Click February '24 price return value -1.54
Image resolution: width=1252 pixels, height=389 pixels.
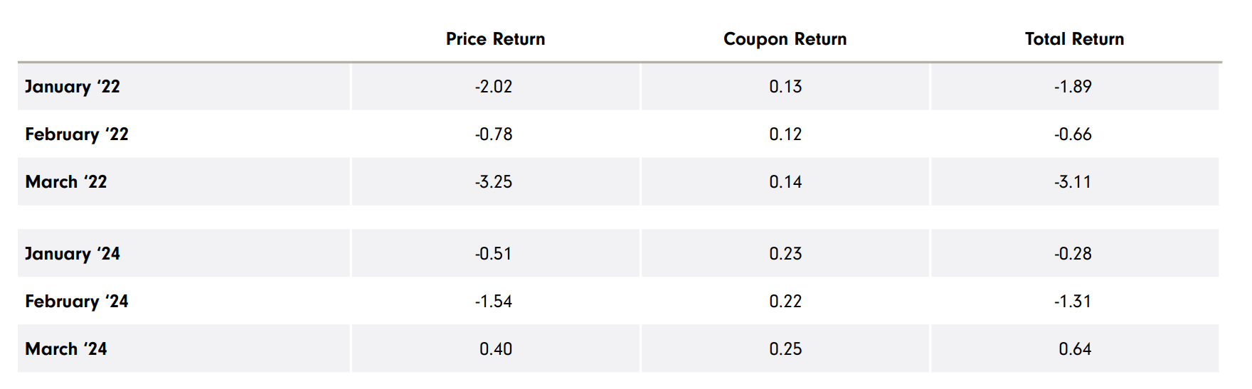494,302
